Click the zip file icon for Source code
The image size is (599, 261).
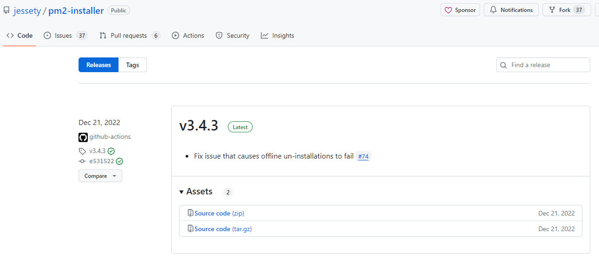pos(191,213)
